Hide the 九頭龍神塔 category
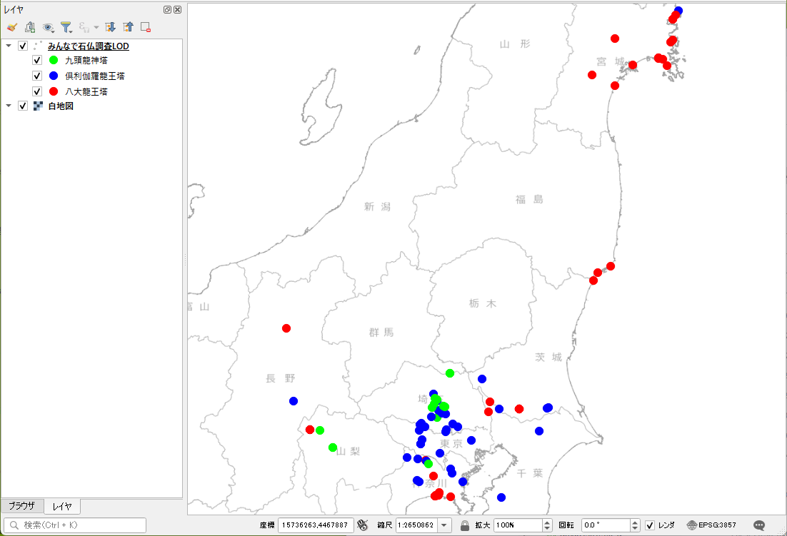 coord(37,61)
